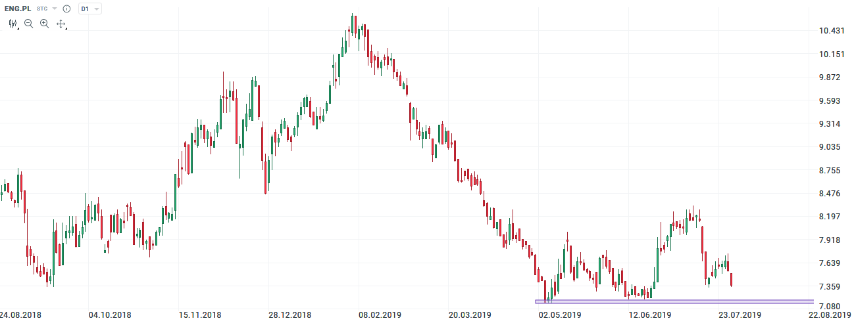Open the D1 timeframe dropdown
This screenshot has height=325, width=854.
[x=90, y=9]
